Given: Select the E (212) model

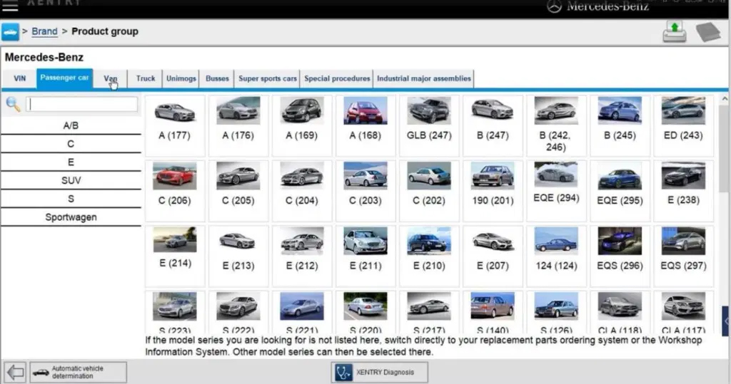Looking at the screenshot, I should pyautogui.click(x=302, y=255).
